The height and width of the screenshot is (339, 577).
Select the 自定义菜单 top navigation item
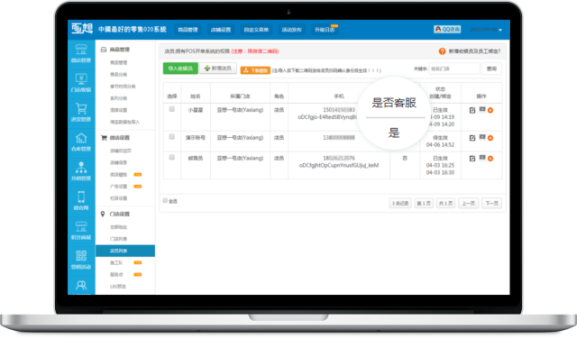click(256, 30)
